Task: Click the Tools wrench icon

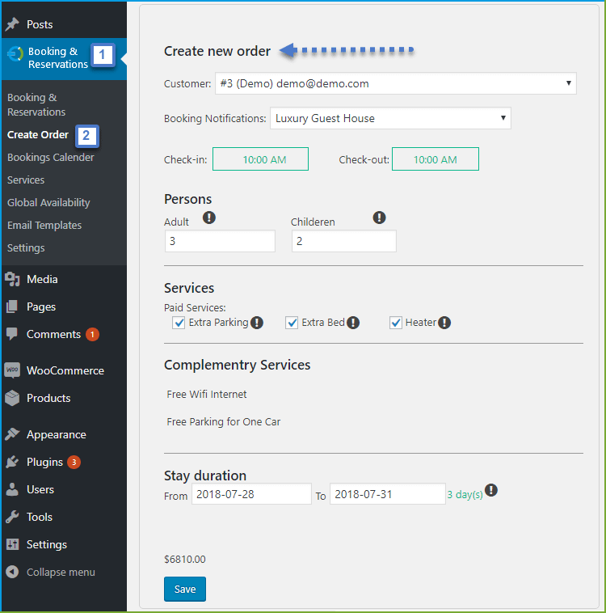Action: 12,517
